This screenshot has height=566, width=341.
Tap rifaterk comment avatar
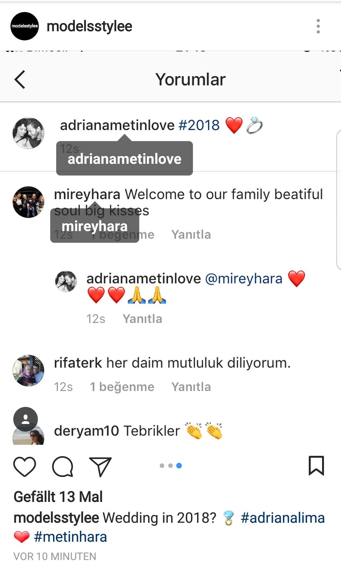click(28, 371)
